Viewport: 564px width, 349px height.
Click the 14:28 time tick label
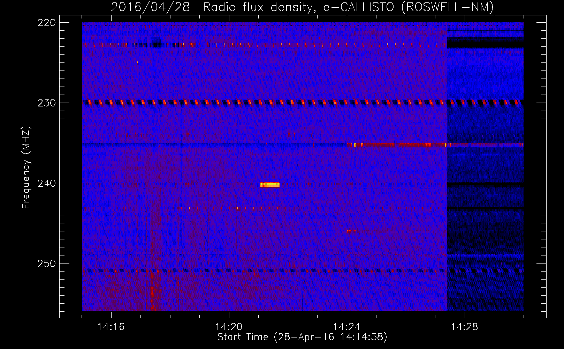(x=464, y=327)
